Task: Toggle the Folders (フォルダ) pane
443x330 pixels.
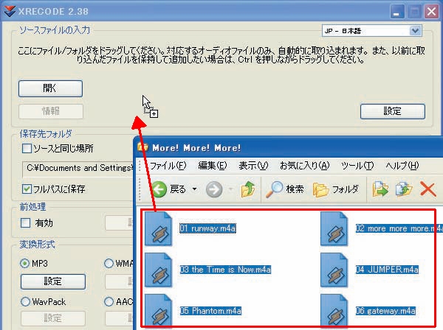Action: click(336, 189)
